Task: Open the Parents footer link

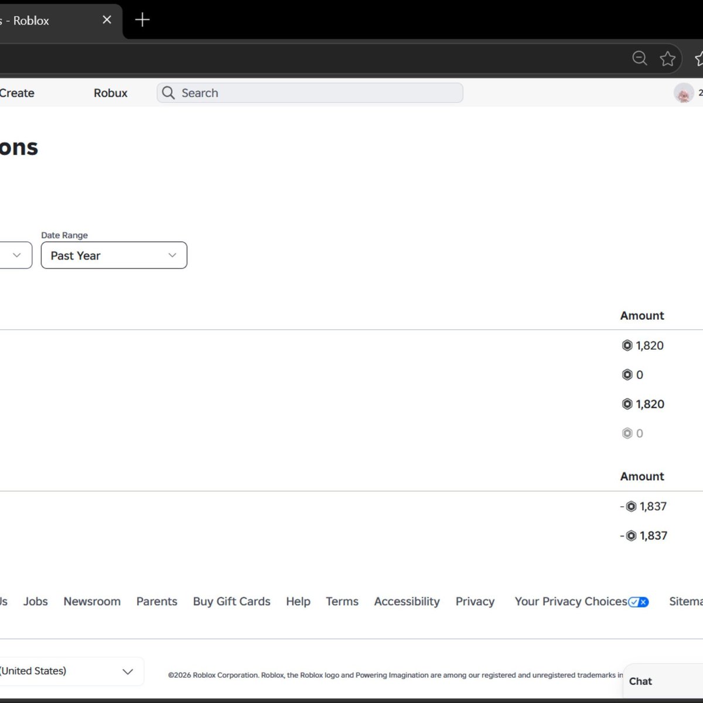Action: tap(157, 601)
